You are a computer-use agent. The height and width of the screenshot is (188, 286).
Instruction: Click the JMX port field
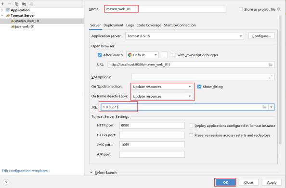click(x=152, y=145)
